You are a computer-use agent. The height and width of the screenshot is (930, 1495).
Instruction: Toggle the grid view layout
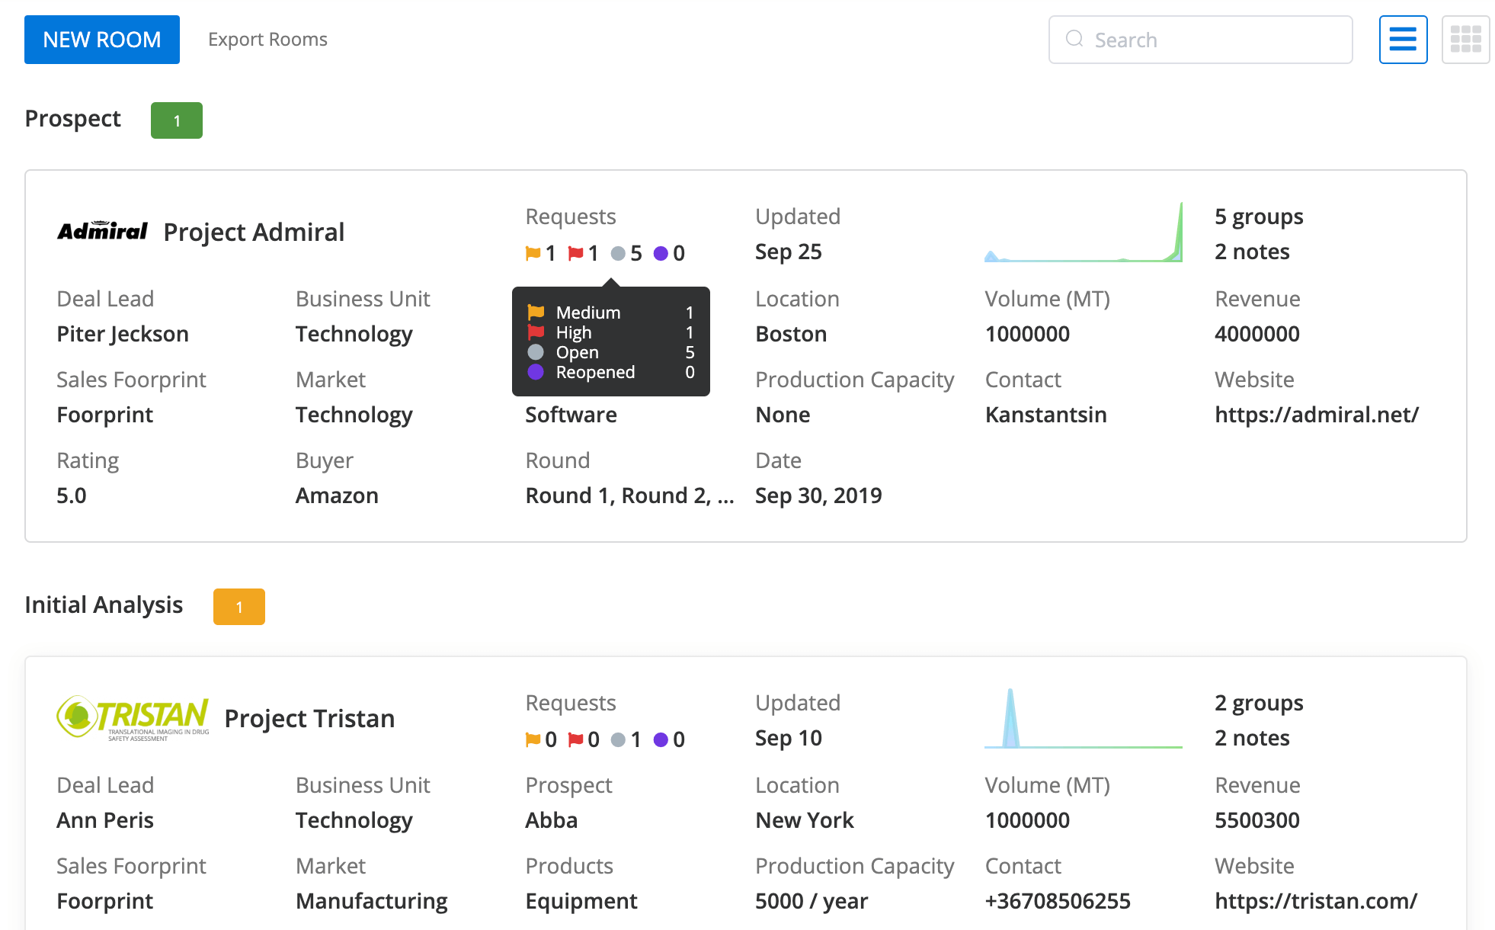pos(1465,39)
